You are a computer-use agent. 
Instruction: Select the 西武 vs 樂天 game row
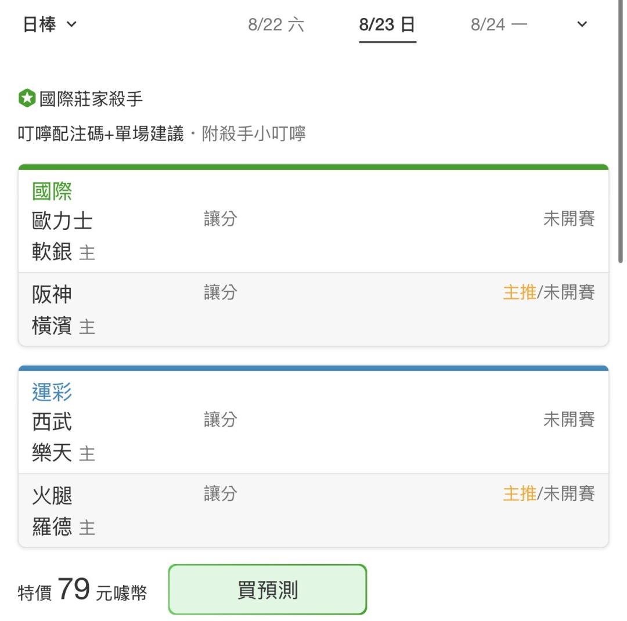(313, 436)
